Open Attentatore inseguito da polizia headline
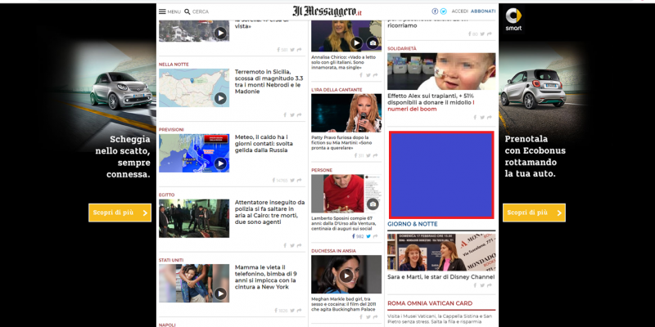The width and height of the screenshot is (655, 327). 269,213
